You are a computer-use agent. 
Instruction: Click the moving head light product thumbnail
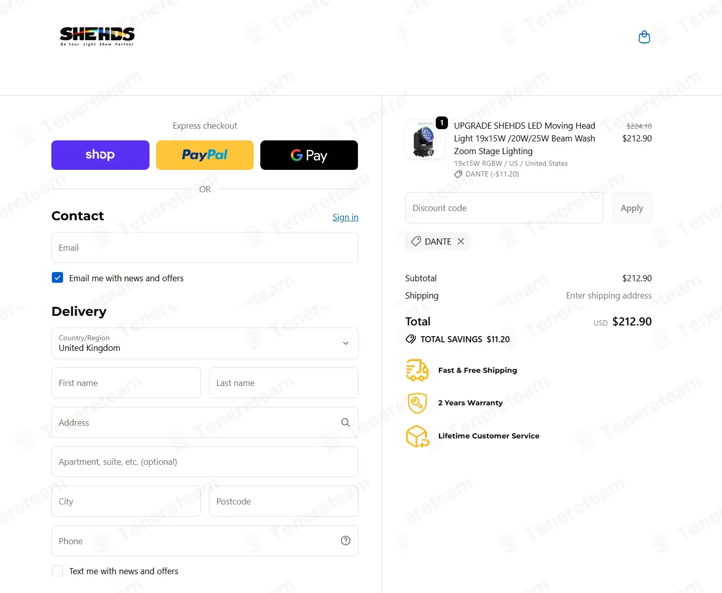[x=425, y=139]
